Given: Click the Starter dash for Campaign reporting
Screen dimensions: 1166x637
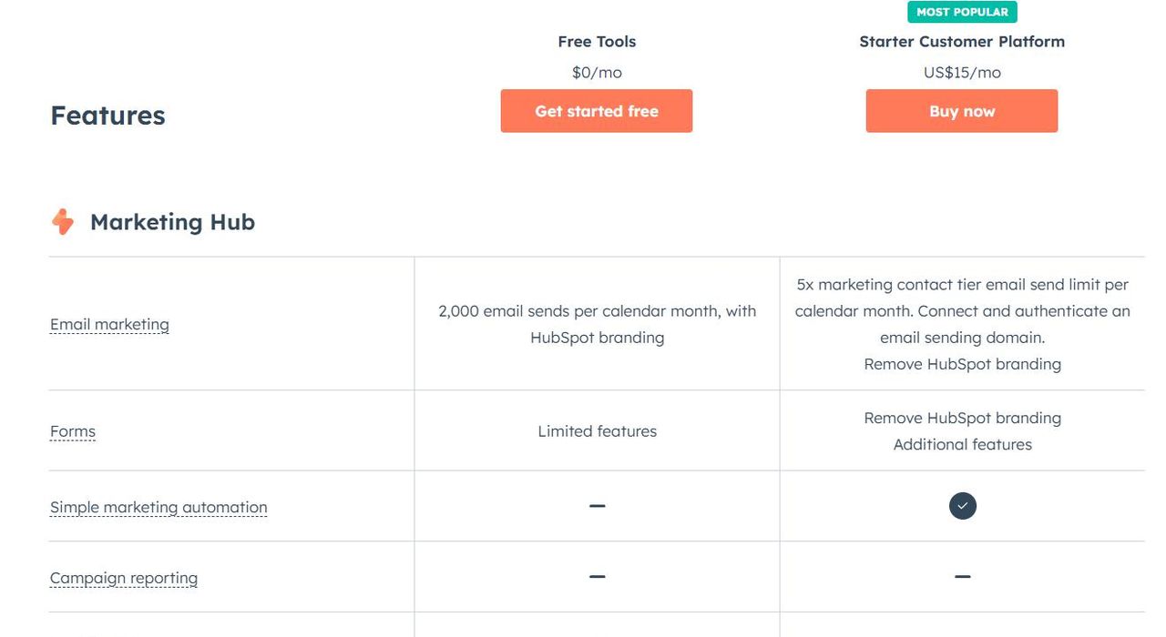Looking at the screenshot, I should [x=962, y=577].
